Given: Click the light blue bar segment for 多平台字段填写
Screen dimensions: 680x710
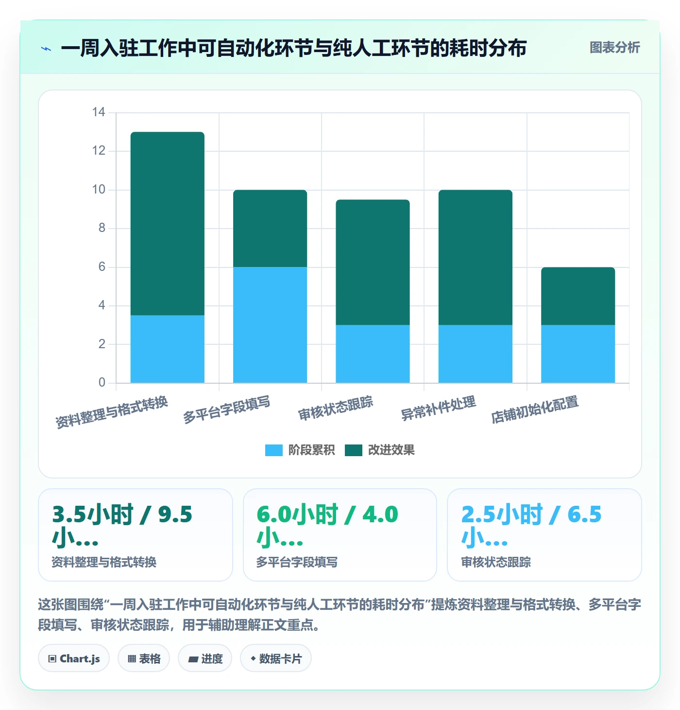Looking at the screenshot, I should click(270, 325).
